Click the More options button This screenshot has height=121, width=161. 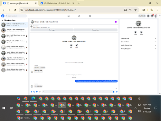[95, 30]
